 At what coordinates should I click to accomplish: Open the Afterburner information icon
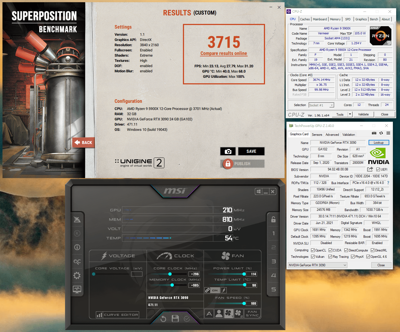point(77,247)
